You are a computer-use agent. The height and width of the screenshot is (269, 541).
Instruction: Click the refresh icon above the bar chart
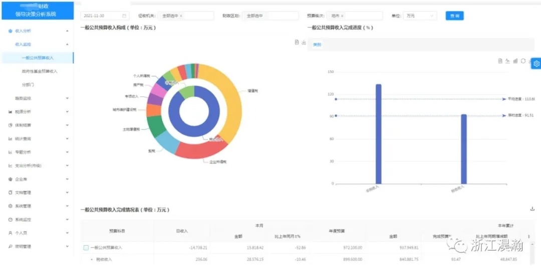click(x=523, y=61)
